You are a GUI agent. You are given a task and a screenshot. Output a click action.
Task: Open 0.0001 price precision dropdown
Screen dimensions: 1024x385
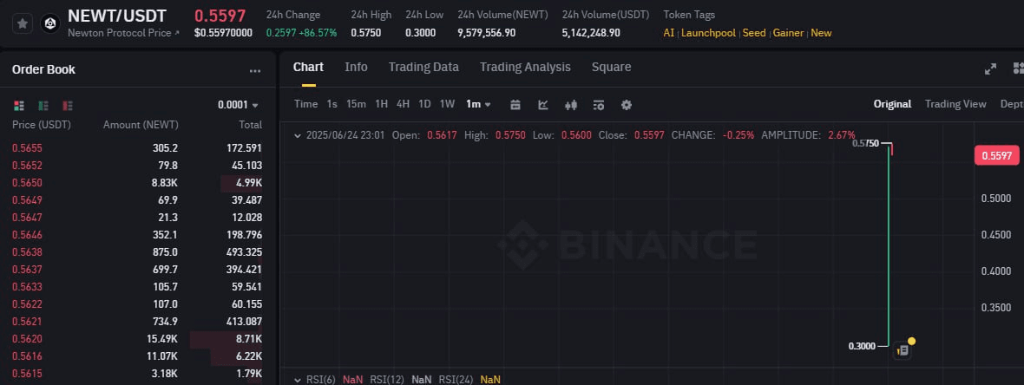[238, 105]
